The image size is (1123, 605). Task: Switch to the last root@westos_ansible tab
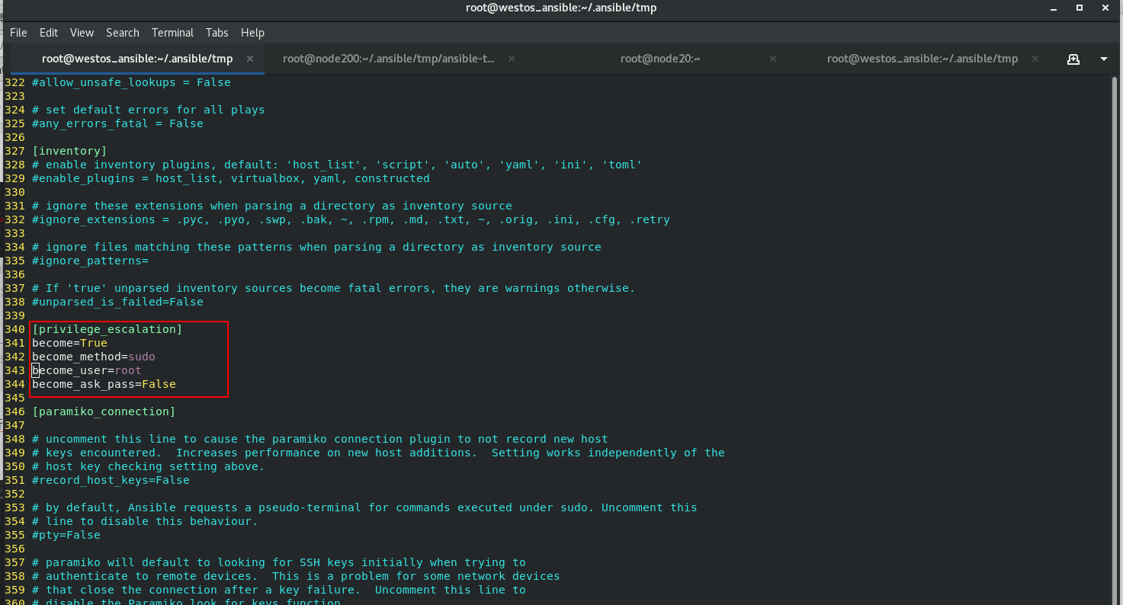click(922, 59)
